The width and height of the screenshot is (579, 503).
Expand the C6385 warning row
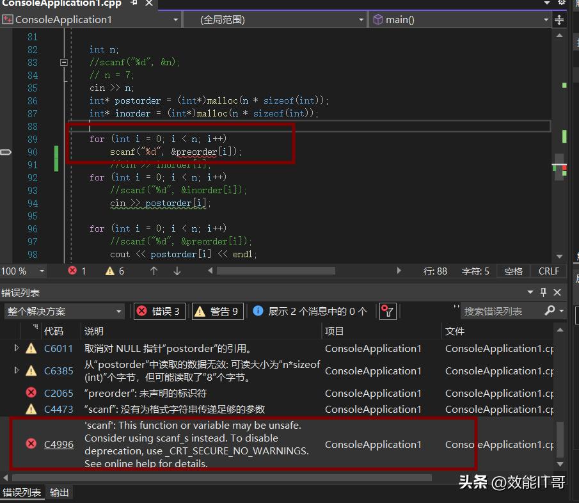coord(16,370)
